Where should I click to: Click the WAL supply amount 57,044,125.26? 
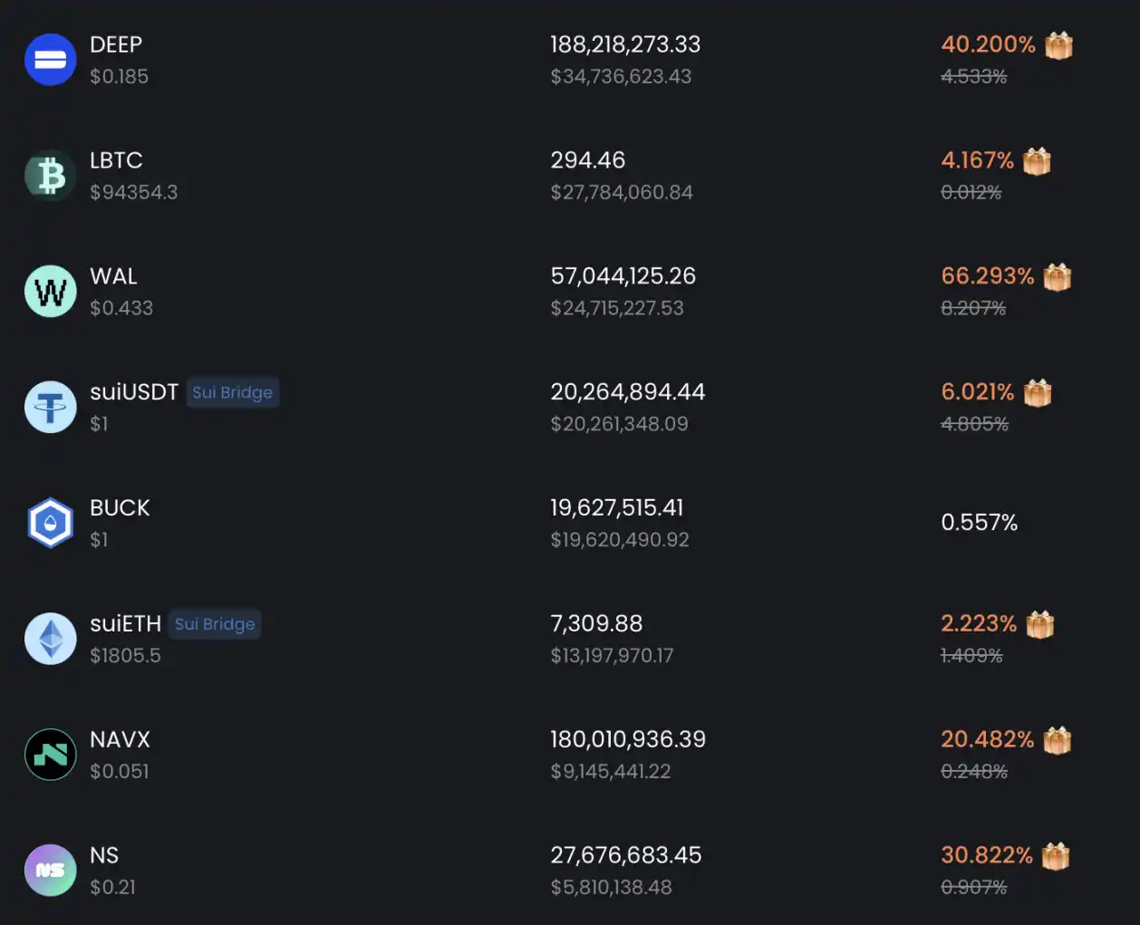623,276
